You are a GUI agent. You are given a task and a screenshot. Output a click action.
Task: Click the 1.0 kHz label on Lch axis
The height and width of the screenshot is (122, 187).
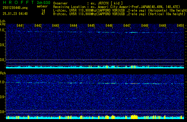coord(2,30)
